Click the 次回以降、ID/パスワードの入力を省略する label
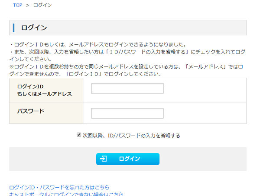This screenshot has height=196, width=260. (131, 136)
